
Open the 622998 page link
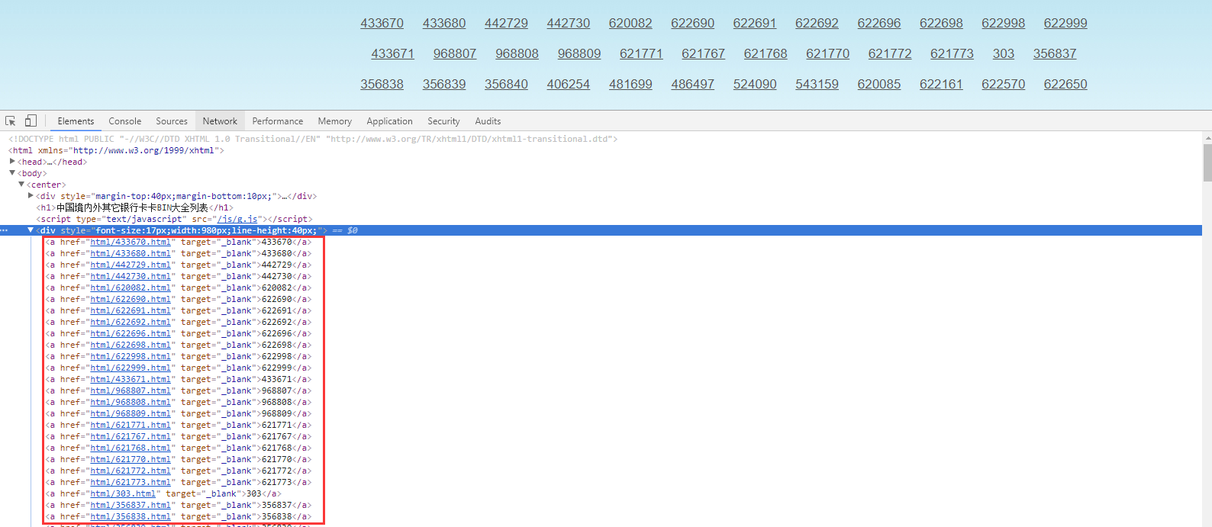tap(1004, 24)
